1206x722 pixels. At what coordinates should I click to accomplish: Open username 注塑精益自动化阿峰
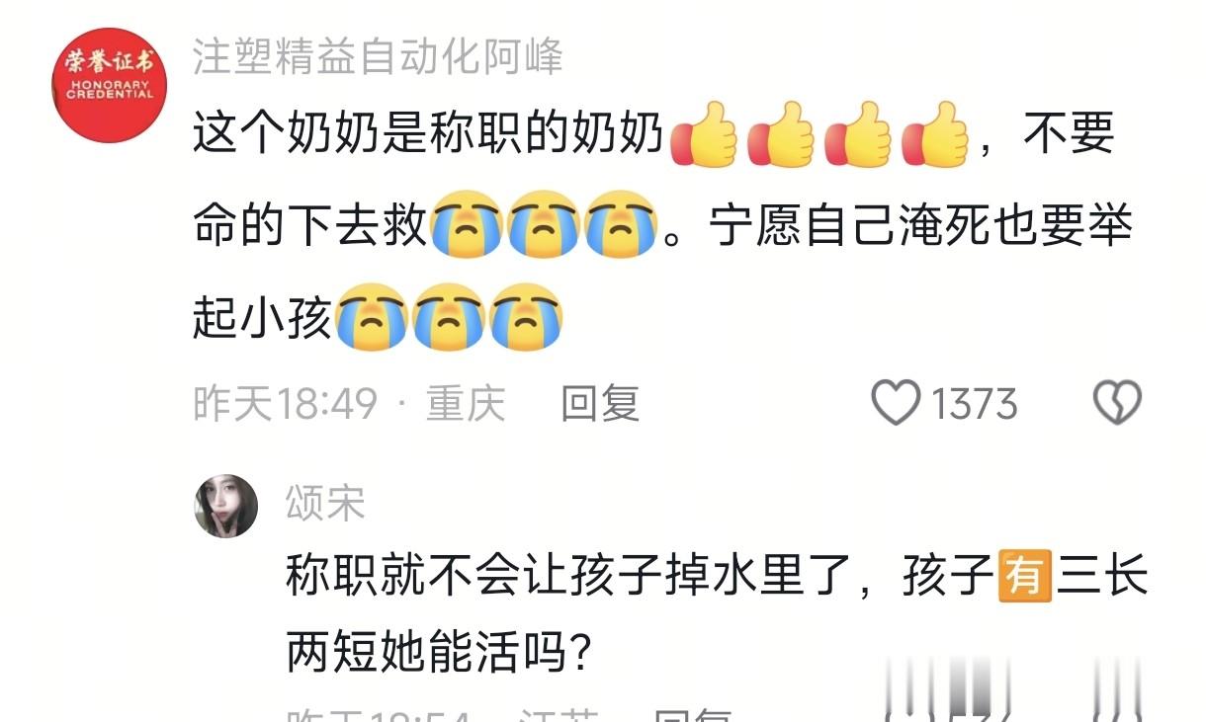[378, 57]
